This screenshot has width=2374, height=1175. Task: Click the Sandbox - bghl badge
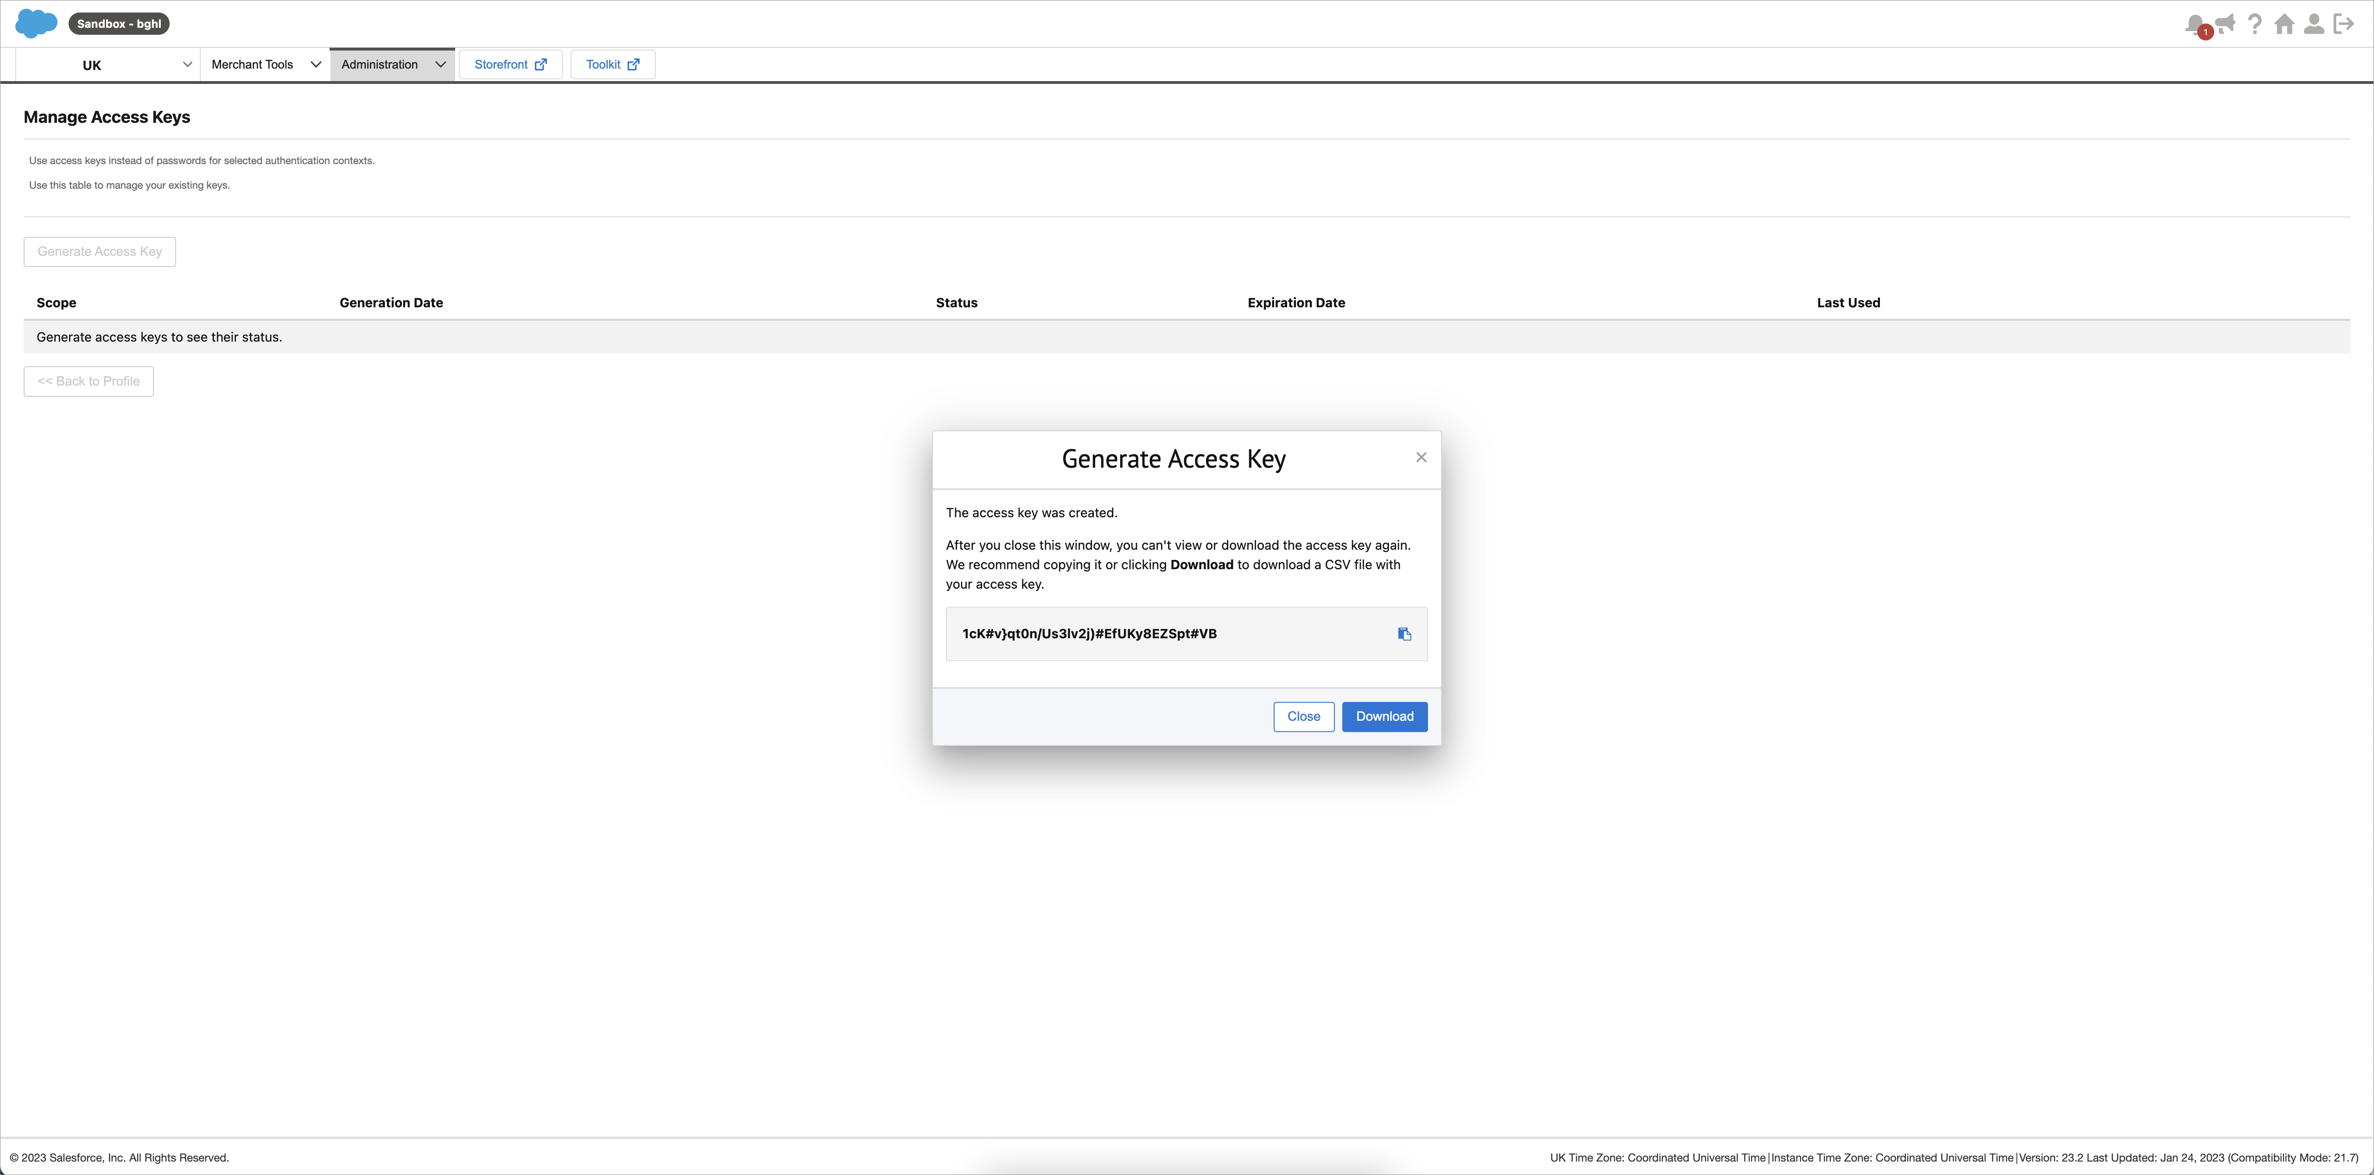click(119, 24)
